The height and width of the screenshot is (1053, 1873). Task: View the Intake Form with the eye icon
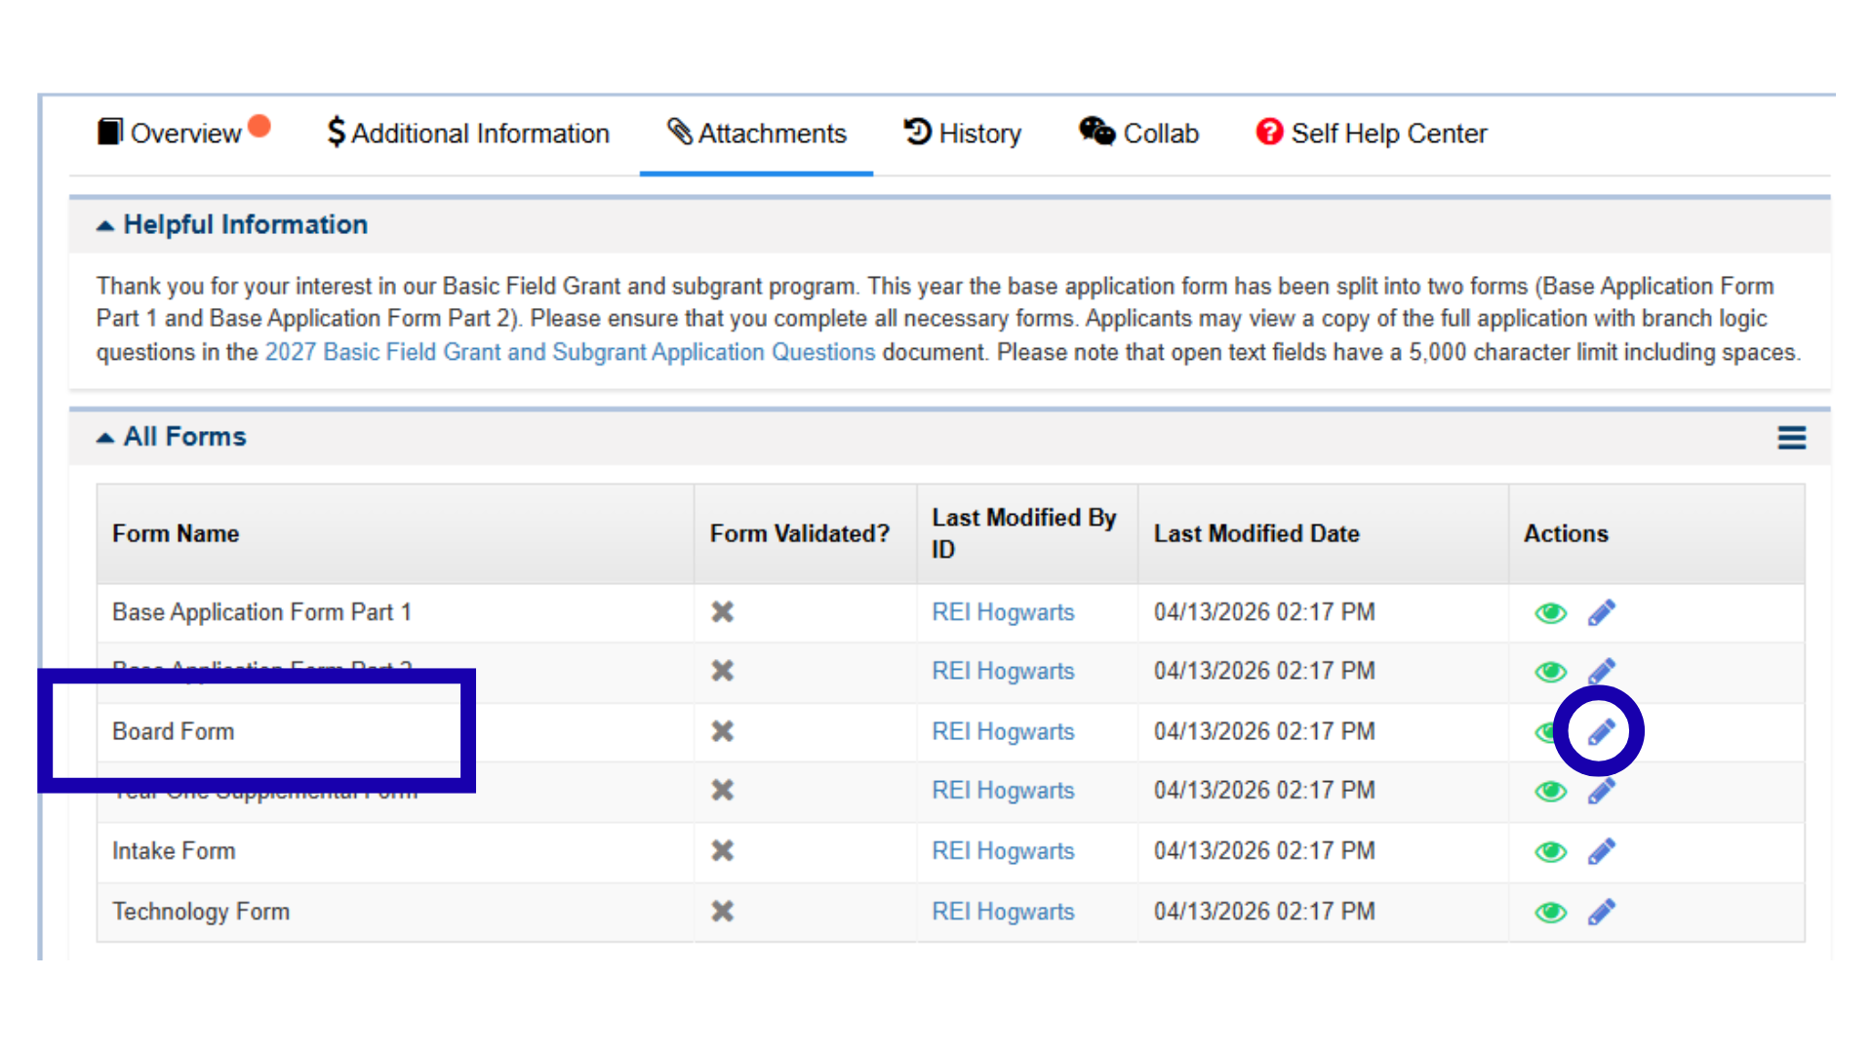point(1550,851)
